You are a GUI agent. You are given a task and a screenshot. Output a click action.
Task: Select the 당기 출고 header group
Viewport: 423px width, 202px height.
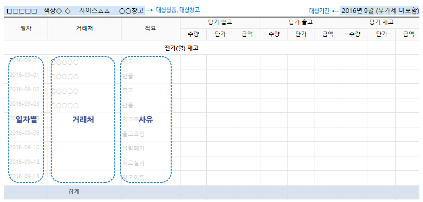301,23
